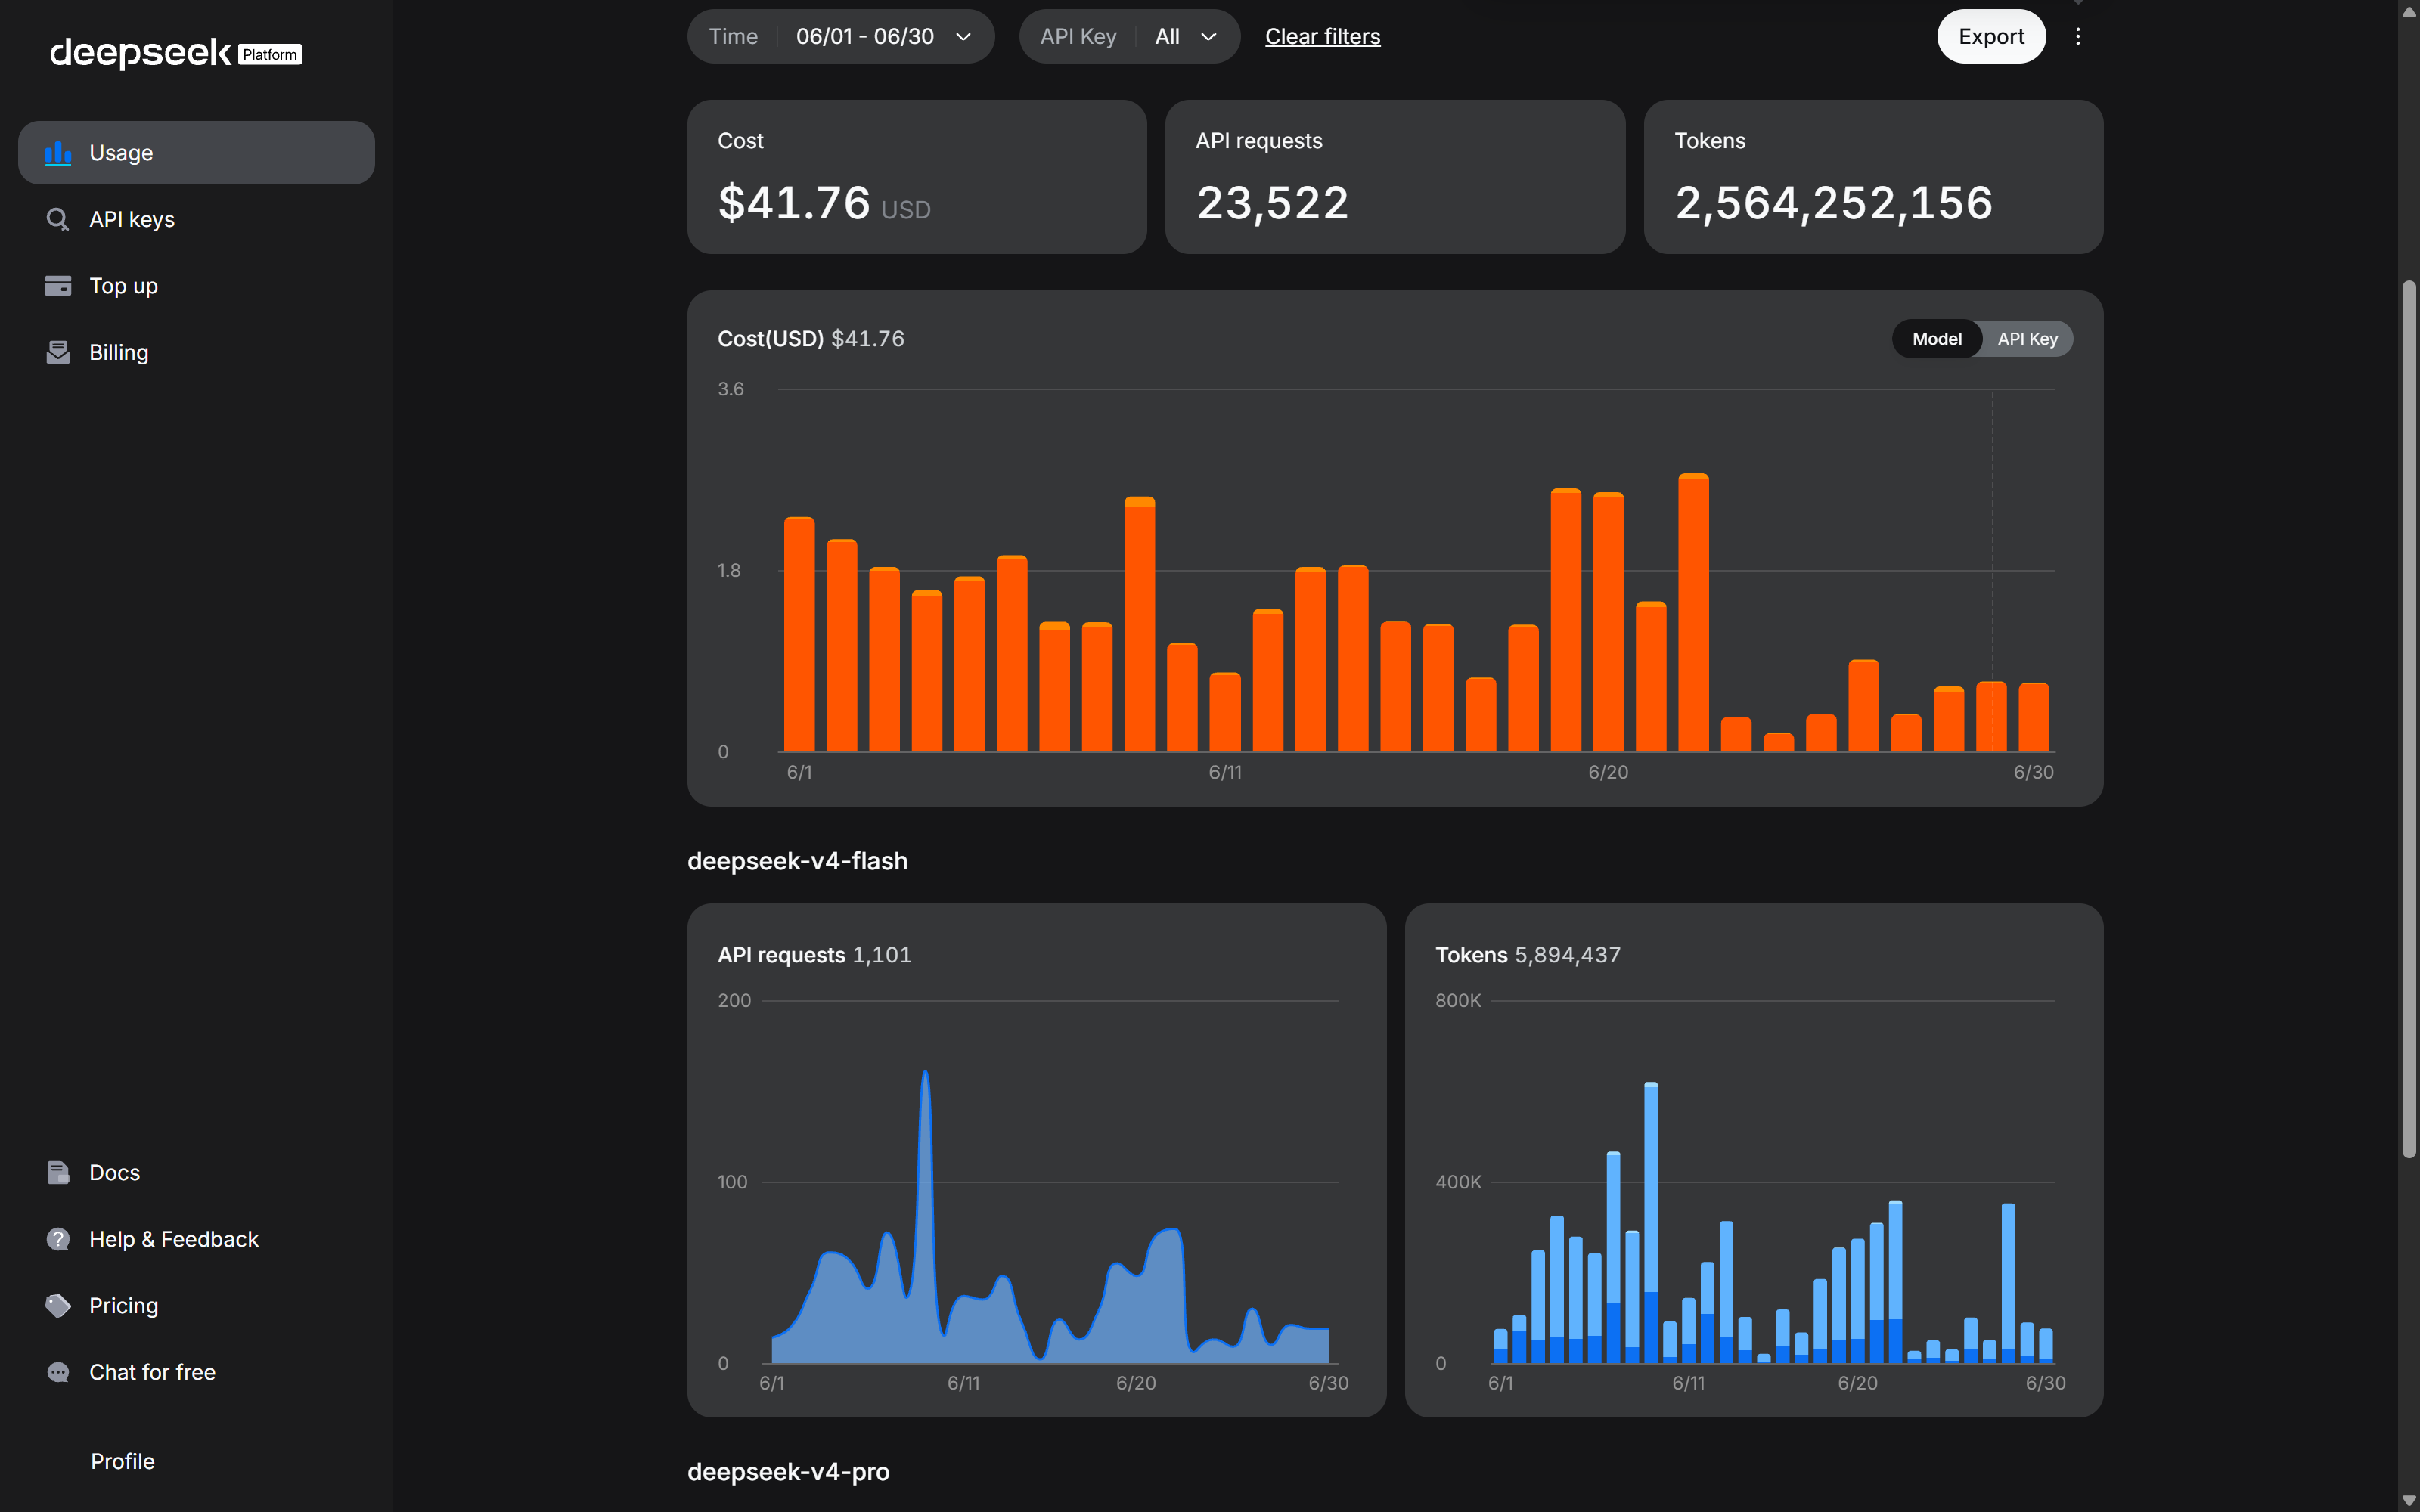This screenshot has width=2420, height=1512.
Task: Click the Billing inbox icon
Action: point(58,352)
